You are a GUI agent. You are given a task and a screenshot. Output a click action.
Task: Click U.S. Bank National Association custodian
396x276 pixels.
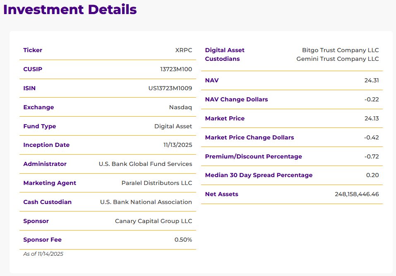tap(146, 202)
